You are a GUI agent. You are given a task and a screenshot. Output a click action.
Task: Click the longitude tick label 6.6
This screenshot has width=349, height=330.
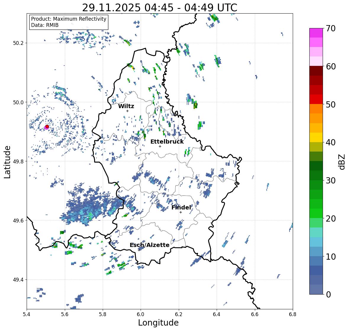tap(255, 314)
